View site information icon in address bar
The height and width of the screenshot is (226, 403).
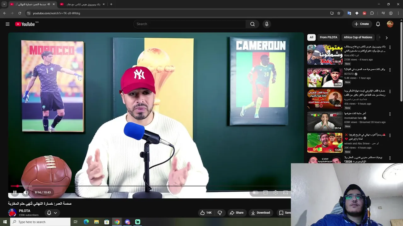[x=28, y=13]
